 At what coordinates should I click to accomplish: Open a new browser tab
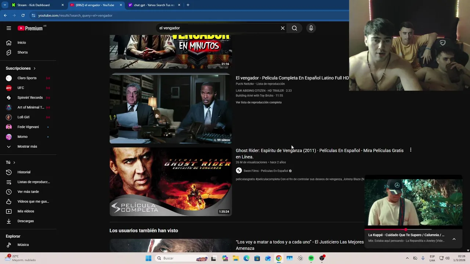click(188, 5)
